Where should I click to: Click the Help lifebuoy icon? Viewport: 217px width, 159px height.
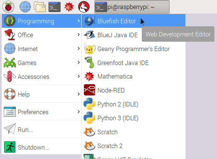(9, 94)
